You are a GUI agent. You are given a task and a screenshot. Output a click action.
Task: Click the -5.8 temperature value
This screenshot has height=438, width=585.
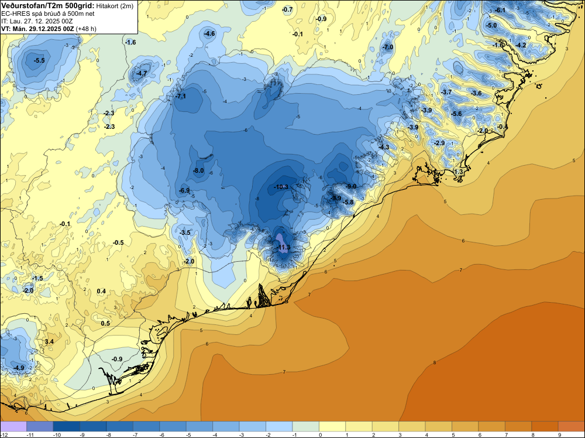click(x=348, y=202)
